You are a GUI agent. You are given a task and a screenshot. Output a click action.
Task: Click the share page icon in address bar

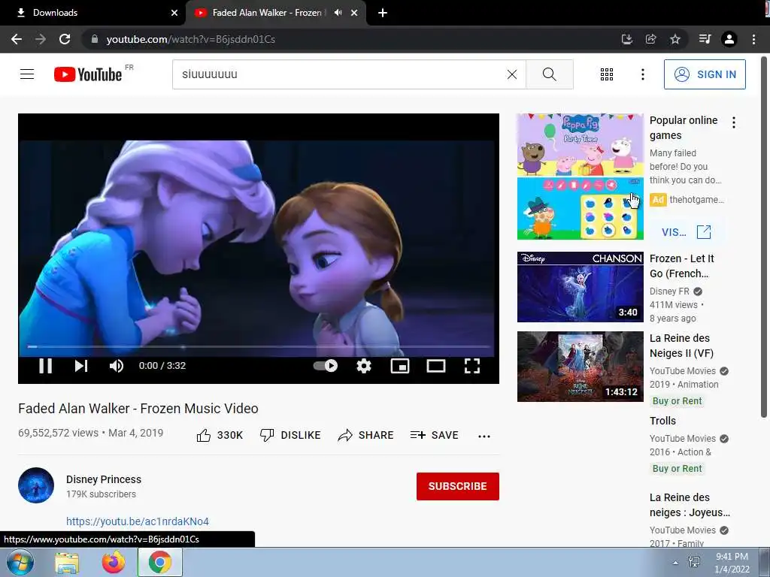click(x=650, y=39)
